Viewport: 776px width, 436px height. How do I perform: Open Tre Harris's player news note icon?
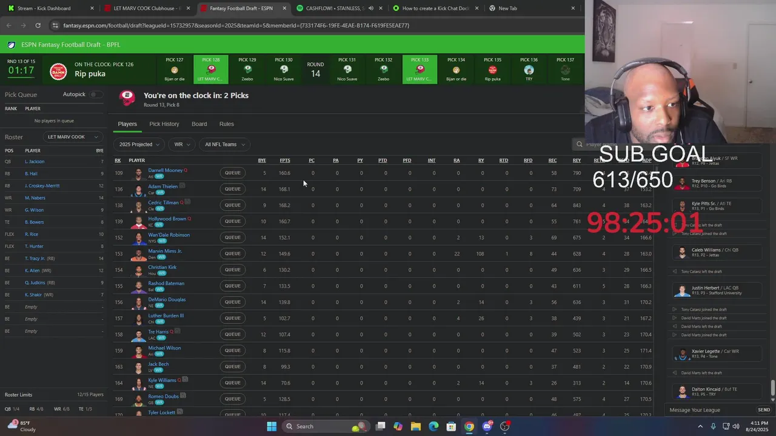(177, 332)
